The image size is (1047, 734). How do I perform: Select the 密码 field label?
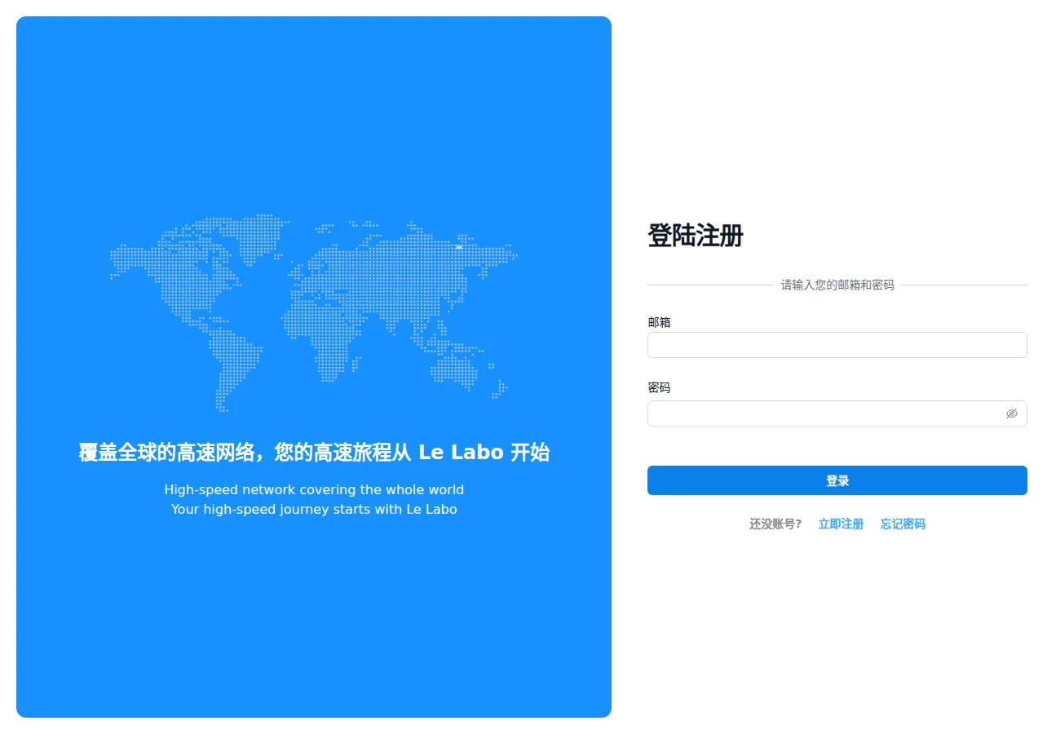click(659, 387)
